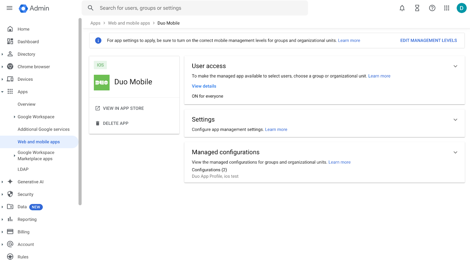This screenshot has width=470, height=262.
Task: Click the Reporting bar chart icon
Action: click(x=10, y=219)
